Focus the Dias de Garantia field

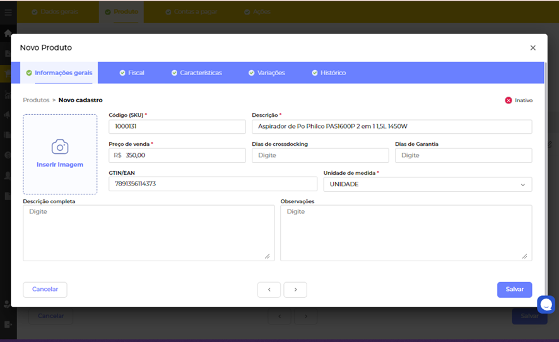pyautogui.click(x=463, y=155)
